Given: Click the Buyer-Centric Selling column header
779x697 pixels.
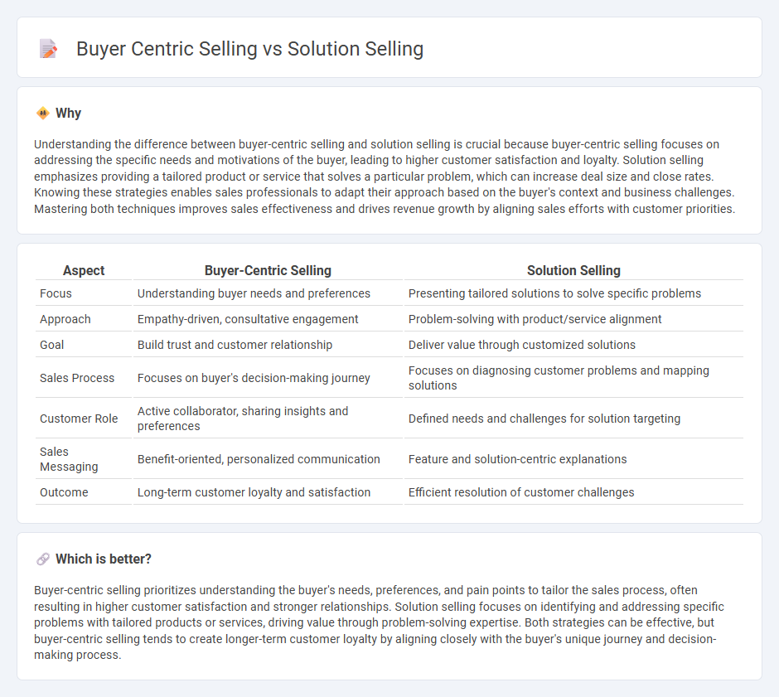Looking at the screenshot, I should (x=268, y=270).
